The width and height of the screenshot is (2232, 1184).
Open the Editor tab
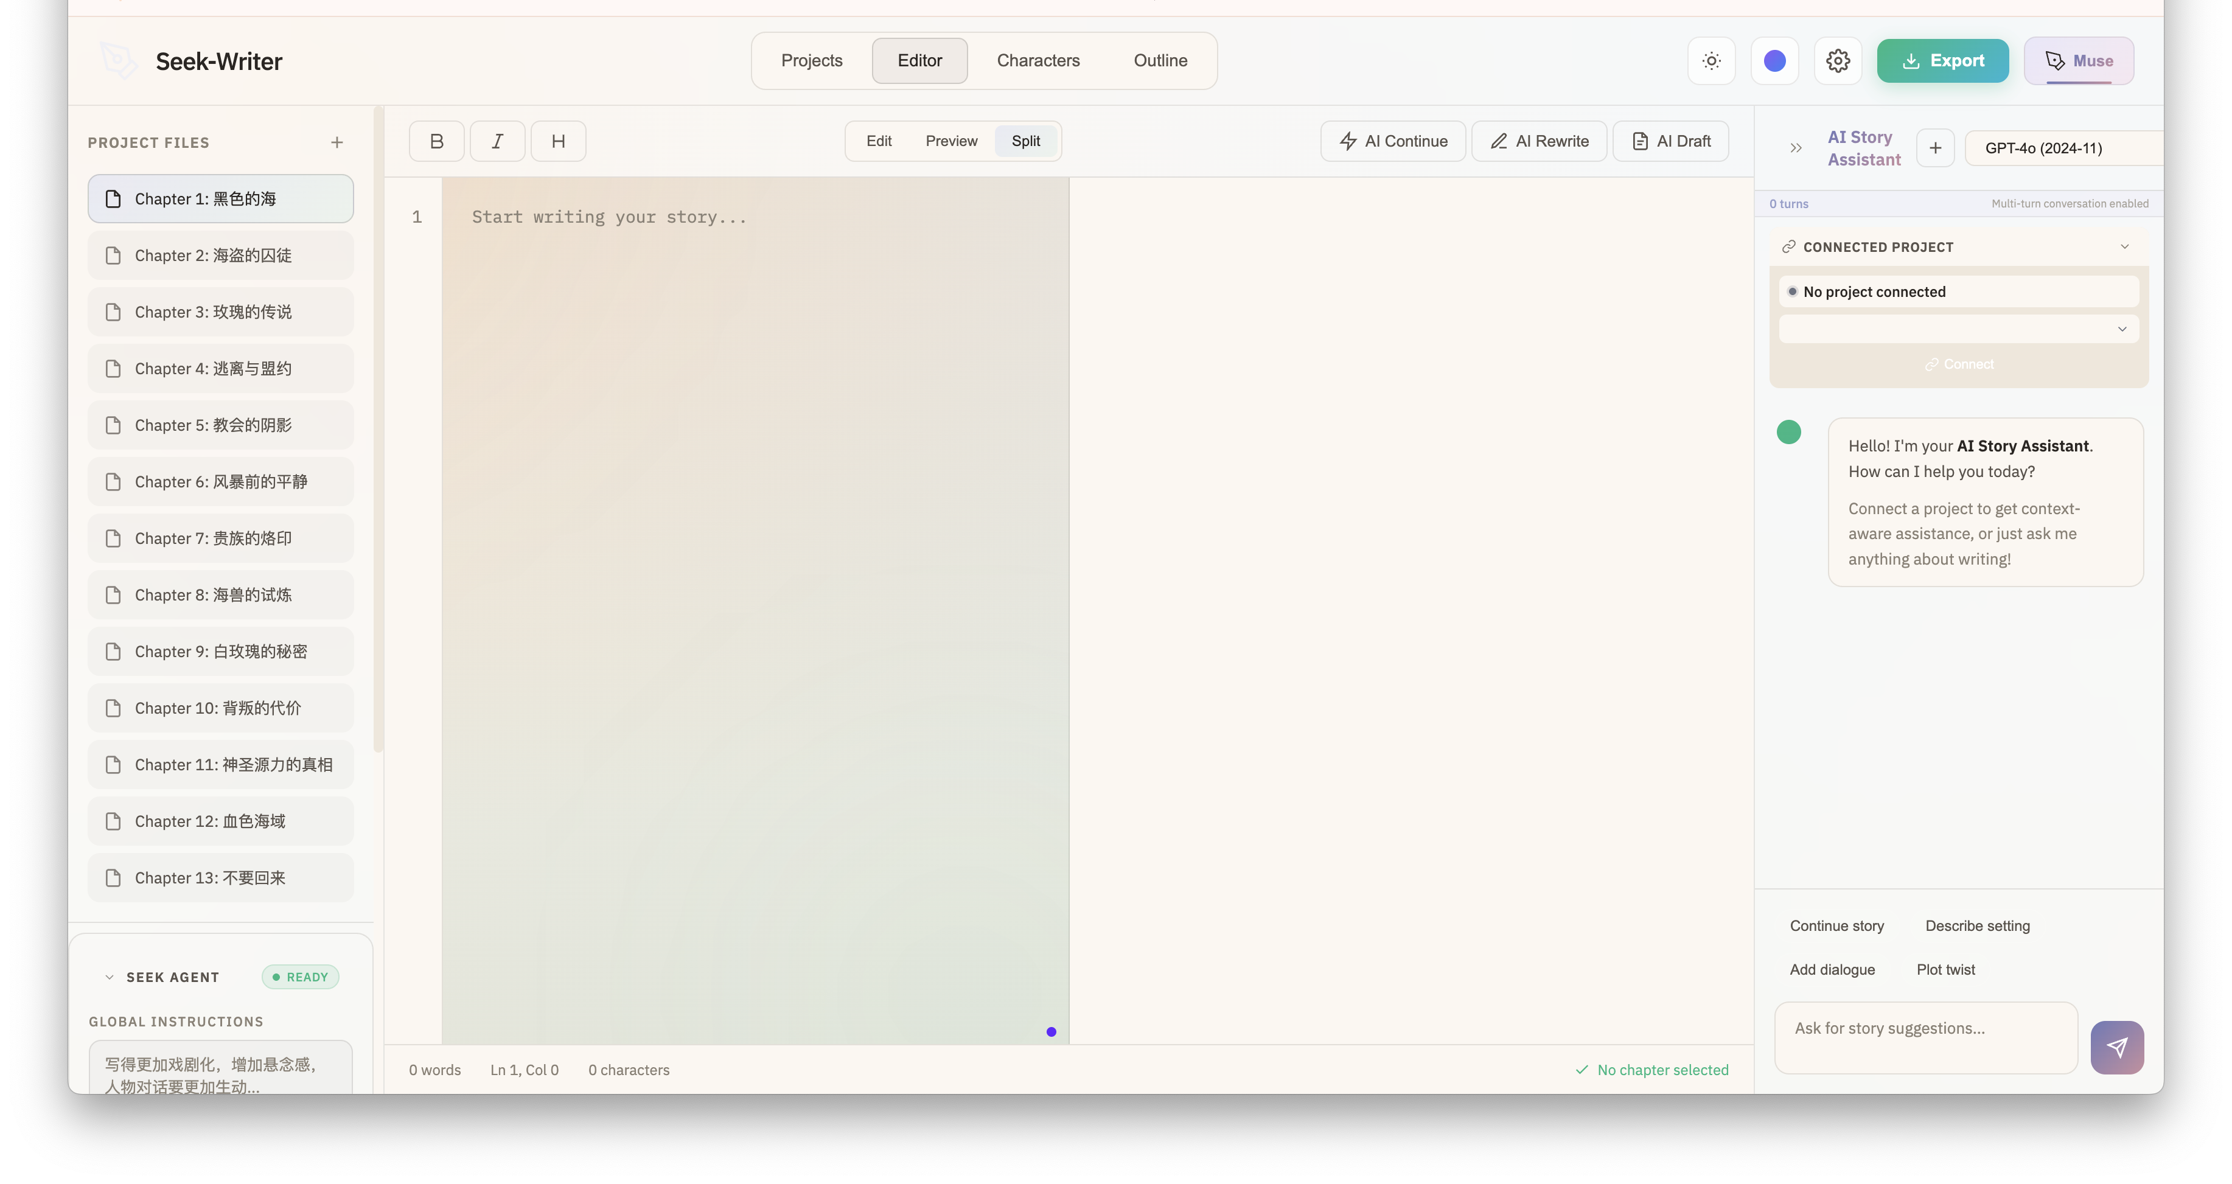(919, 61)
